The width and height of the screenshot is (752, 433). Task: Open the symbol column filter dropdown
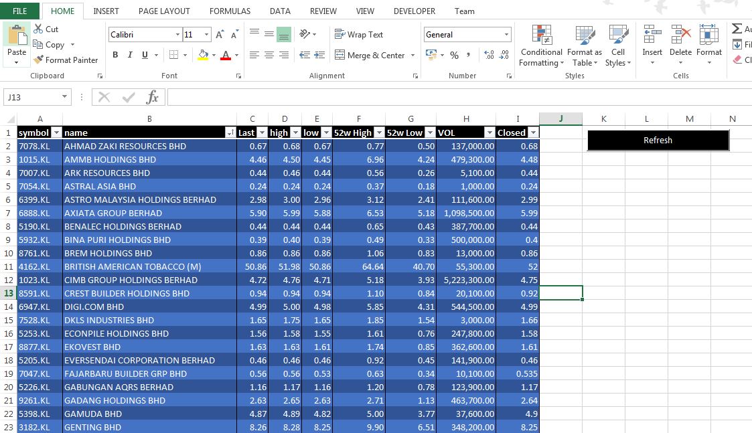click(57, 133)
